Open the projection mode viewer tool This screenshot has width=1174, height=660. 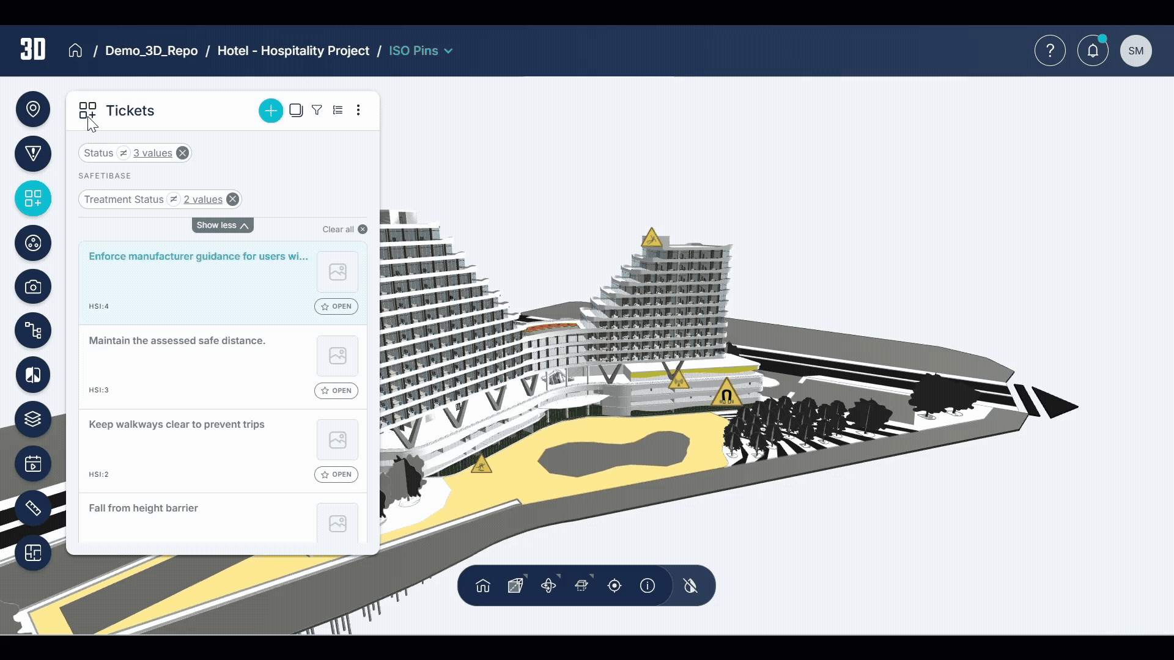516,586
